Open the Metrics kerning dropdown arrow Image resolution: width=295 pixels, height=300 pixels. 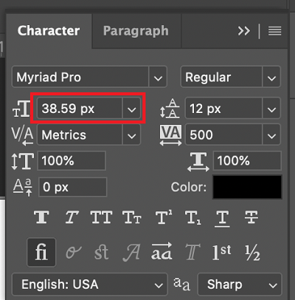(x=132, y=135)
